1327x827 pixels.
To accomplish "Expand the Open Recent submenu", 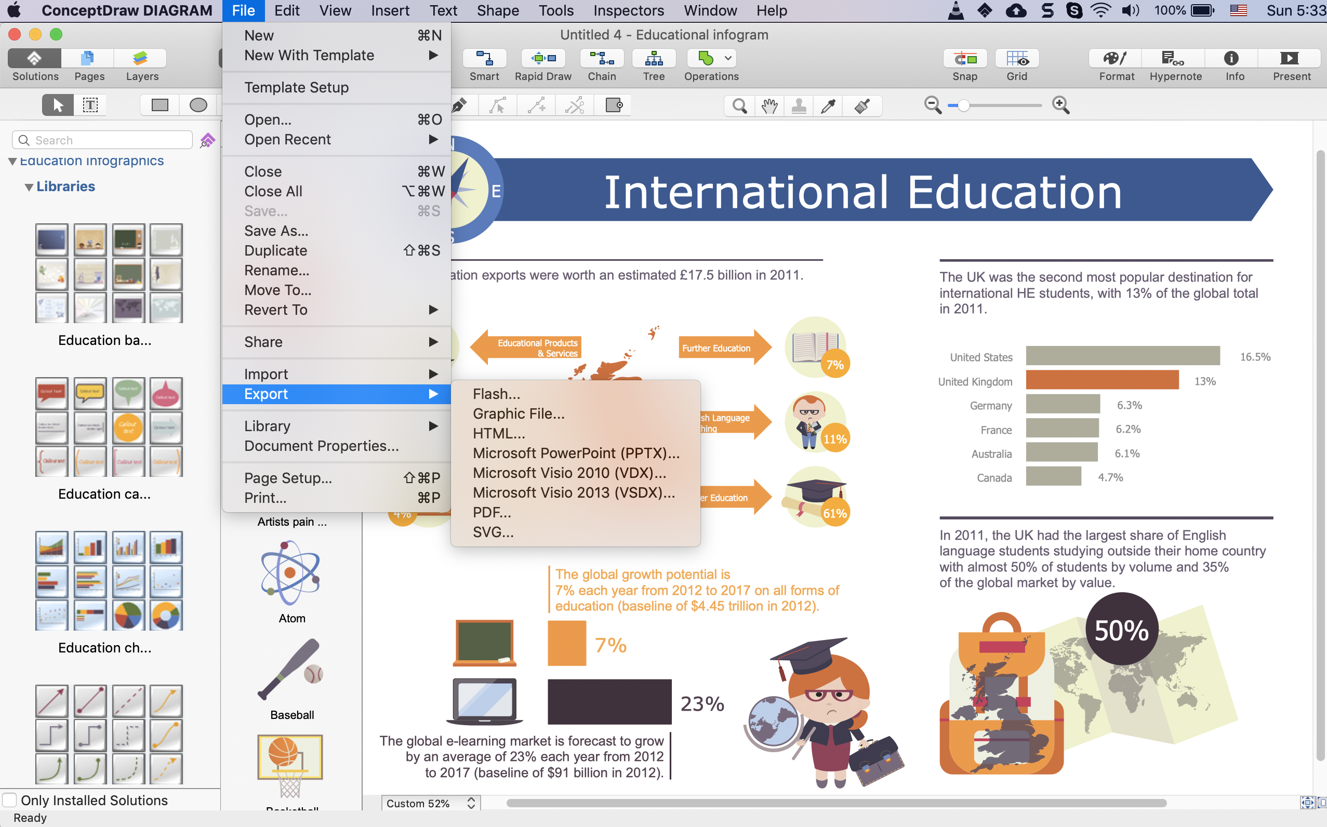I will [x=336, y=139].
